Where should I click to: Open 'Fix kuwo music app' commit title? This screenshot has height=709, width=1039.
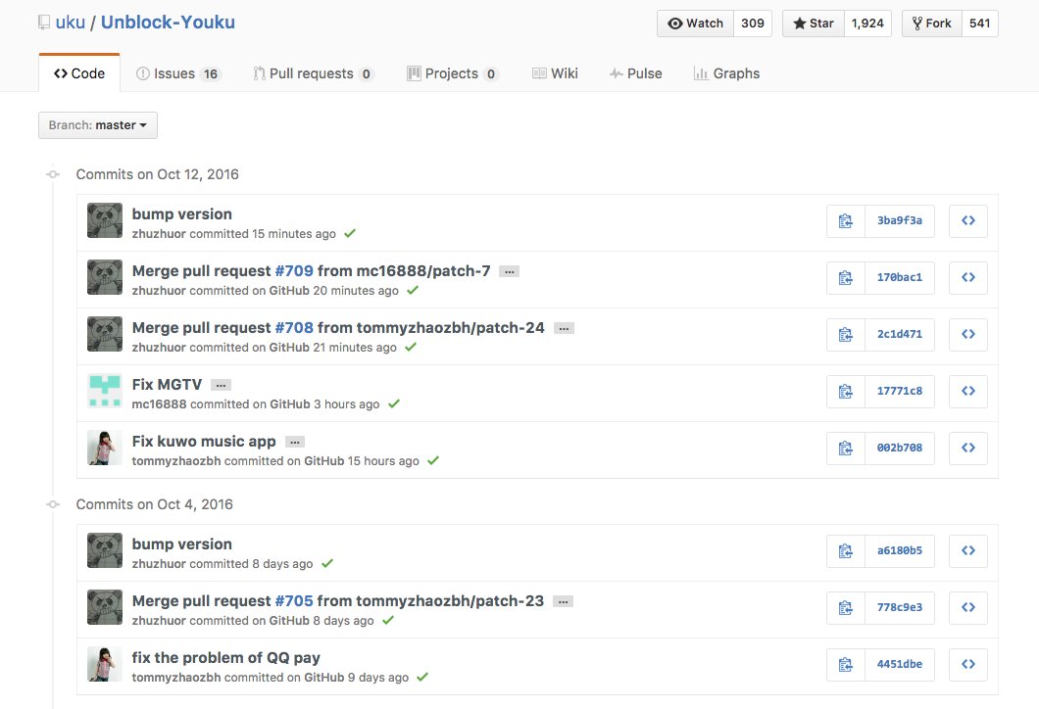pos(204,442)
